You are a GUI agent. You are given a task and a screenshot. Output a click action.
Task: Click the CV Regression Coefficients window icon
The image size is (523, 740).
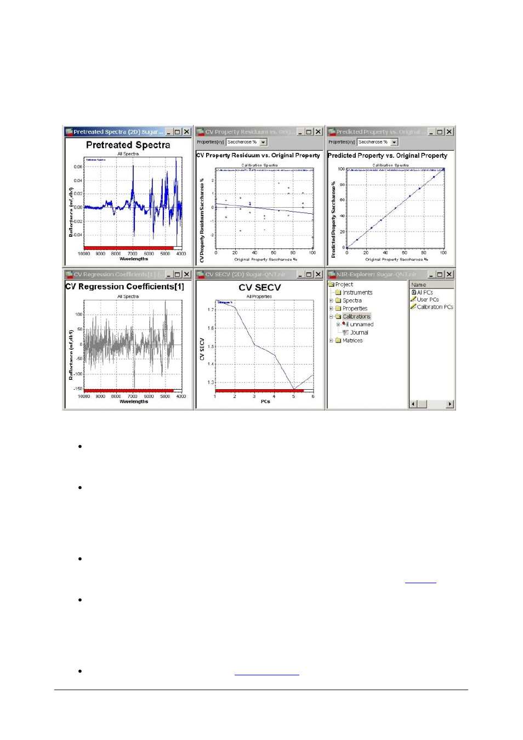click(69, 274)
